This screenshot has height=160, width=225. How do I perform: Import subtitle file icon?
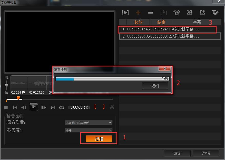[189, 13]
